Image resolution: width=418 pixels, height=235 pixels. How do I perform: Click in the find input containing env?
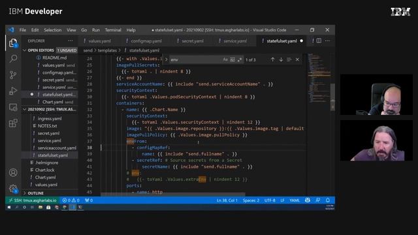[196, 59]
